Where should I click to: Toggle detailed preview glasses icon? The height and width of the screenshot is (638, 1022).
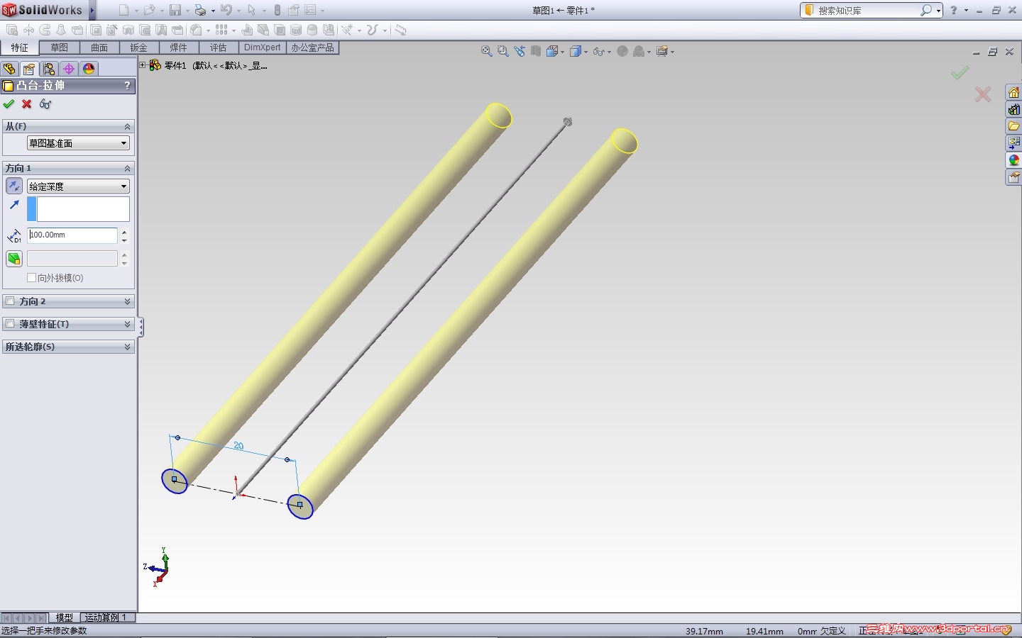click(x=45, y=104)
